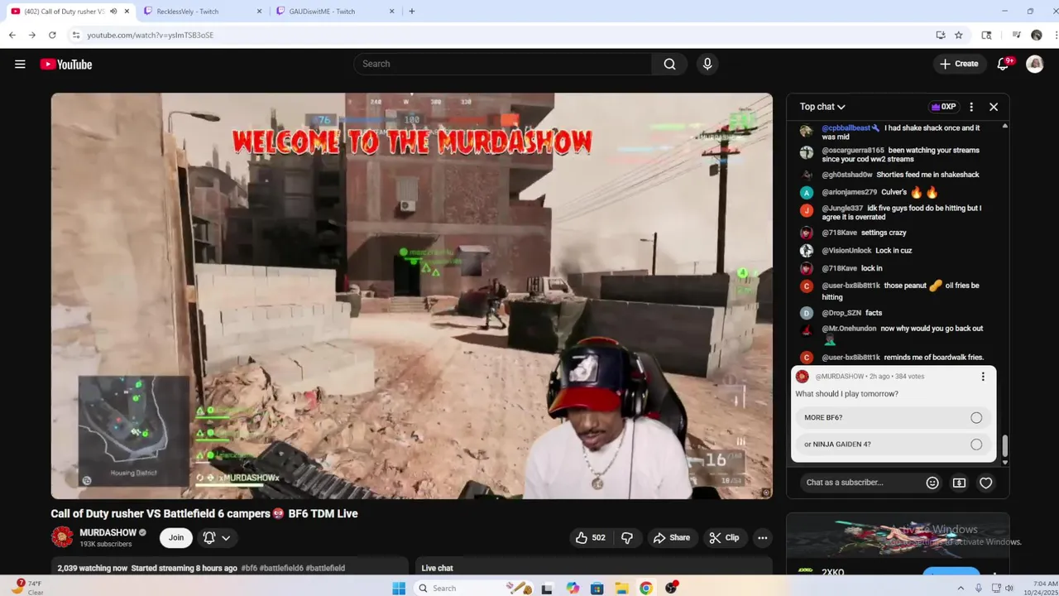Viewport: 1059px width, 596px height.
Task: Click the Chat as a subscriber field
Action: click(860, 483)
